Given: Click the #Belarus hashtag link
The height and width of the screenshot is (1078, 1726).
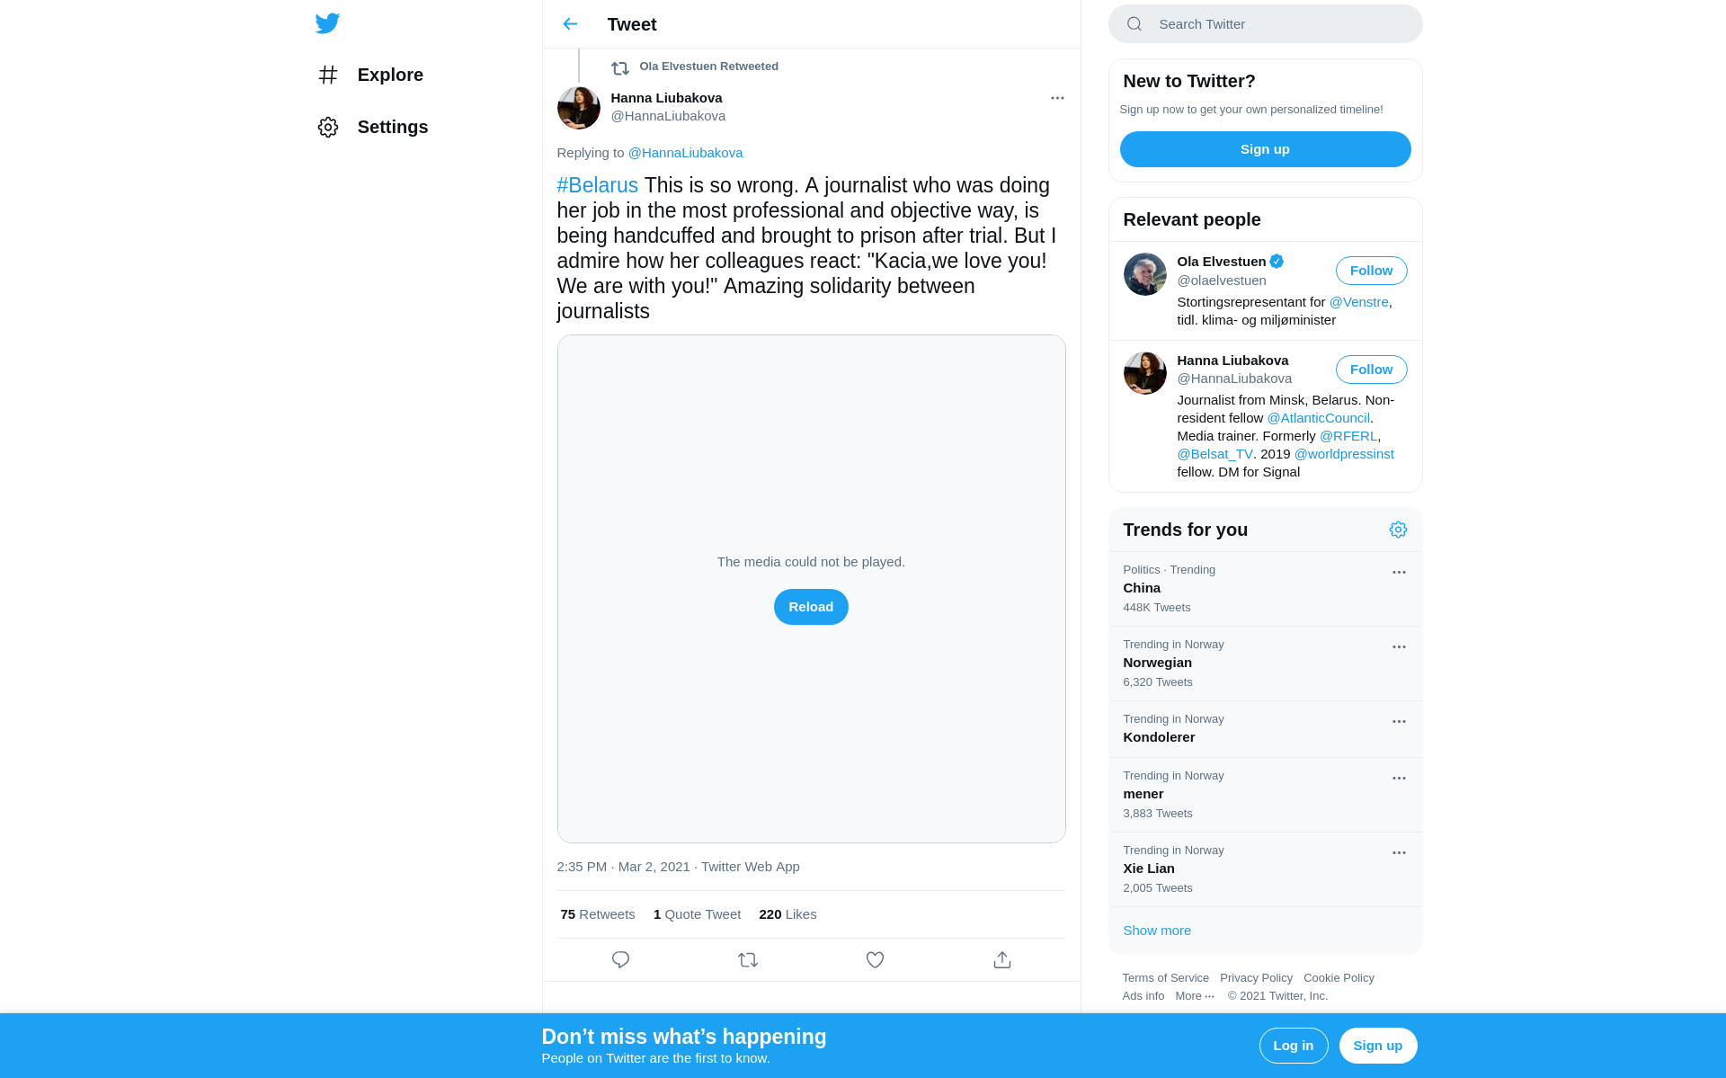Looking at the screenshot, I should pos(598,185).
